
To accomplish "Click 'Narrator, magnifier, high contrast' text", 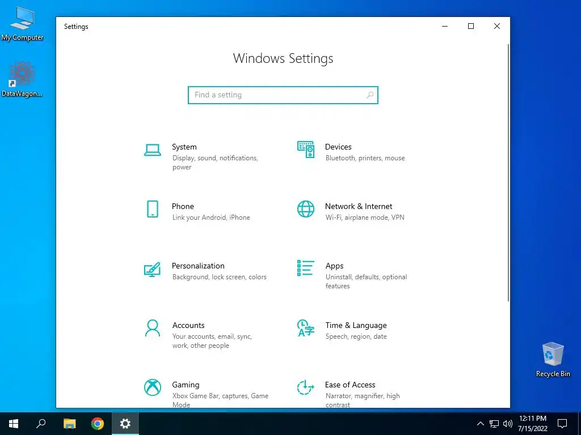I will [x=363, y=400].
